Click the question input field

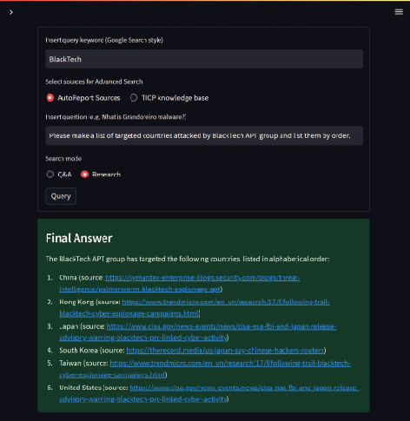(204, 135)
